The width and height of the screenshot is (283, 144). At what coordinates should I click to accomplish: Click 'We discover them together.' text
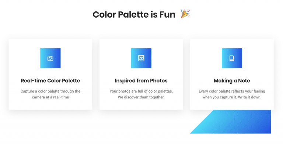click(141, 97)
